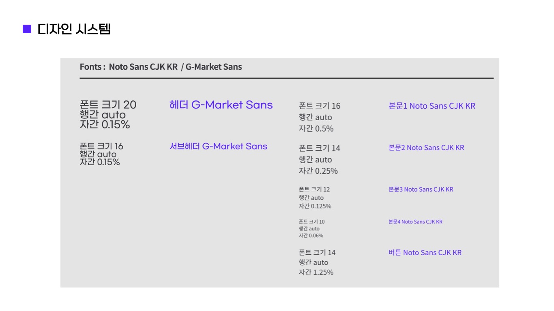Click the 폰트 크기 10 text
The width and height of the screenshot is (554, 311).
(311, 222)
